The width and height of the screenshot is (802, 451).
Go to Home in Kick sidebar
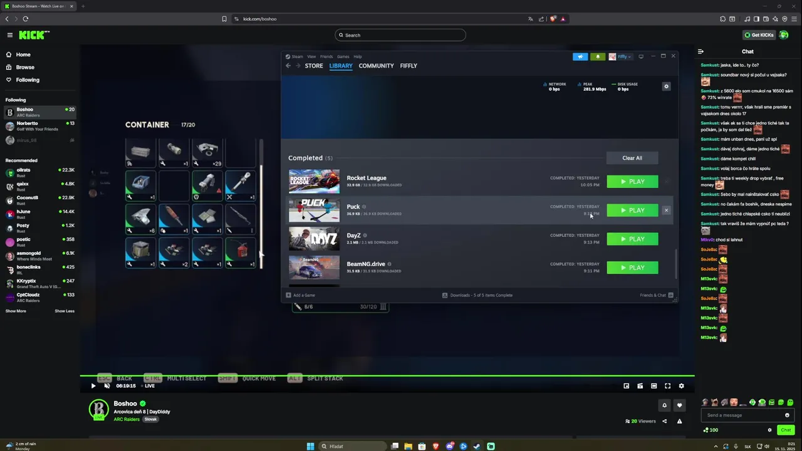pyautogui.click(x=23, y=54)
